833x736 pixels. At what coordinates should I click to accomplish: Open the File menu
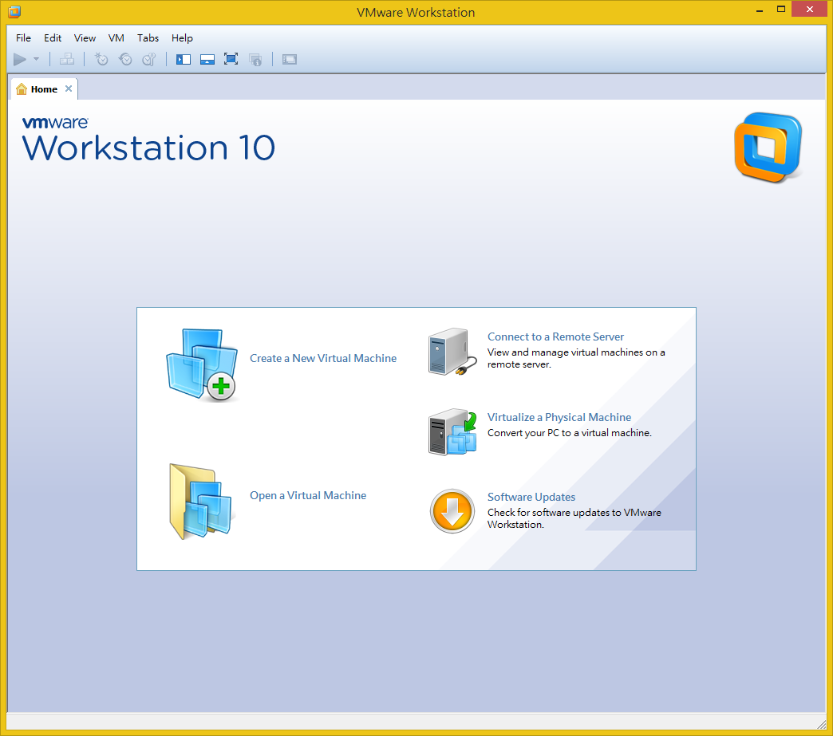(23, 37)
